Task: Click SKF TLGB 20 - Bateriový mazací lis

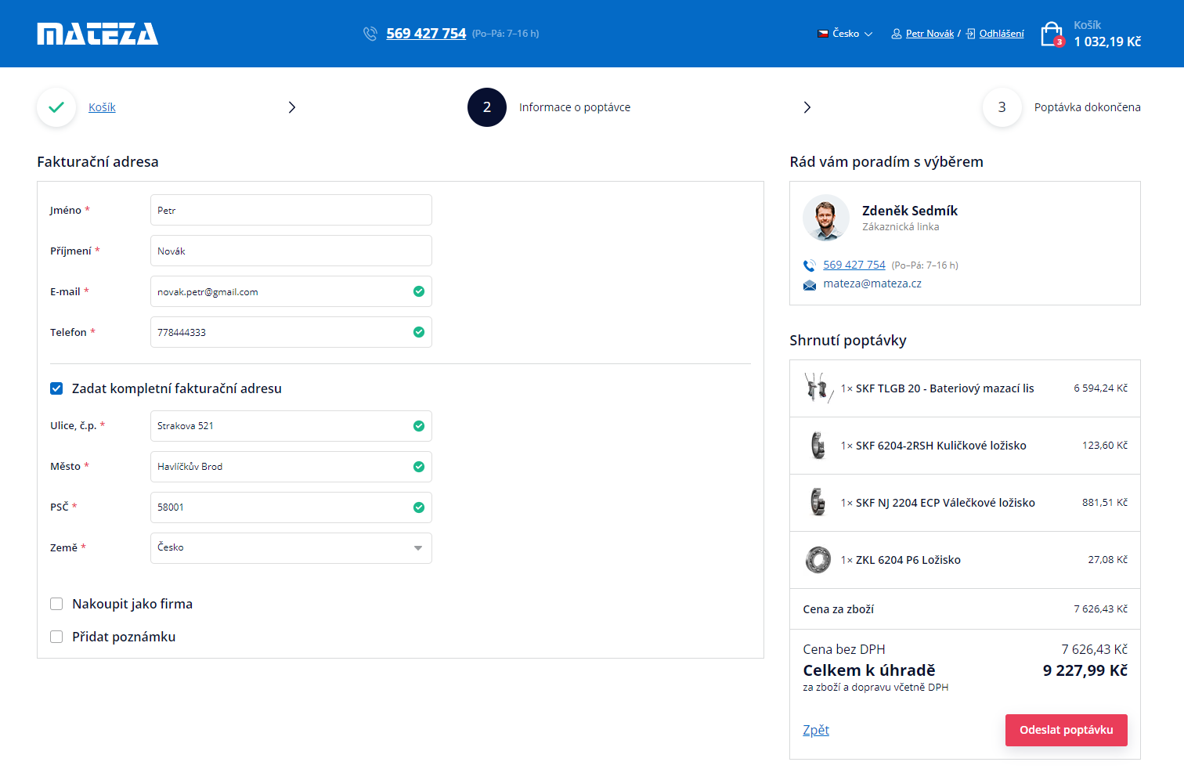Action: click(944, 388)
